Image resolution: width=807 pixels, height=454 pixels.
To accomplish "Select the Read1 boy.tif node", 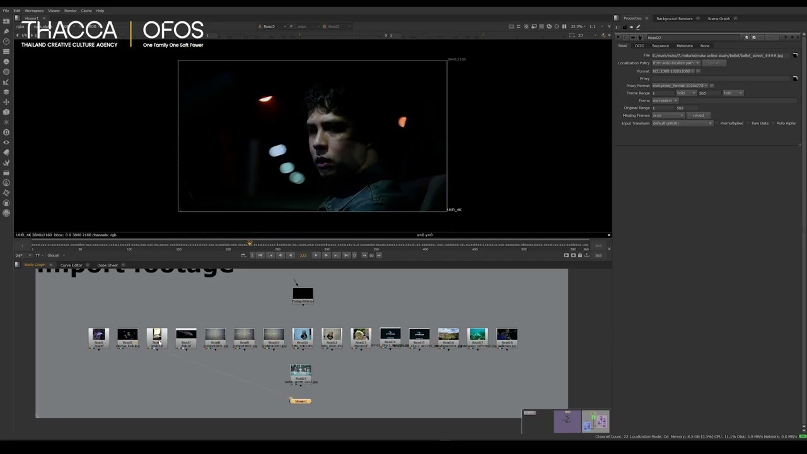I will [99, 338].
